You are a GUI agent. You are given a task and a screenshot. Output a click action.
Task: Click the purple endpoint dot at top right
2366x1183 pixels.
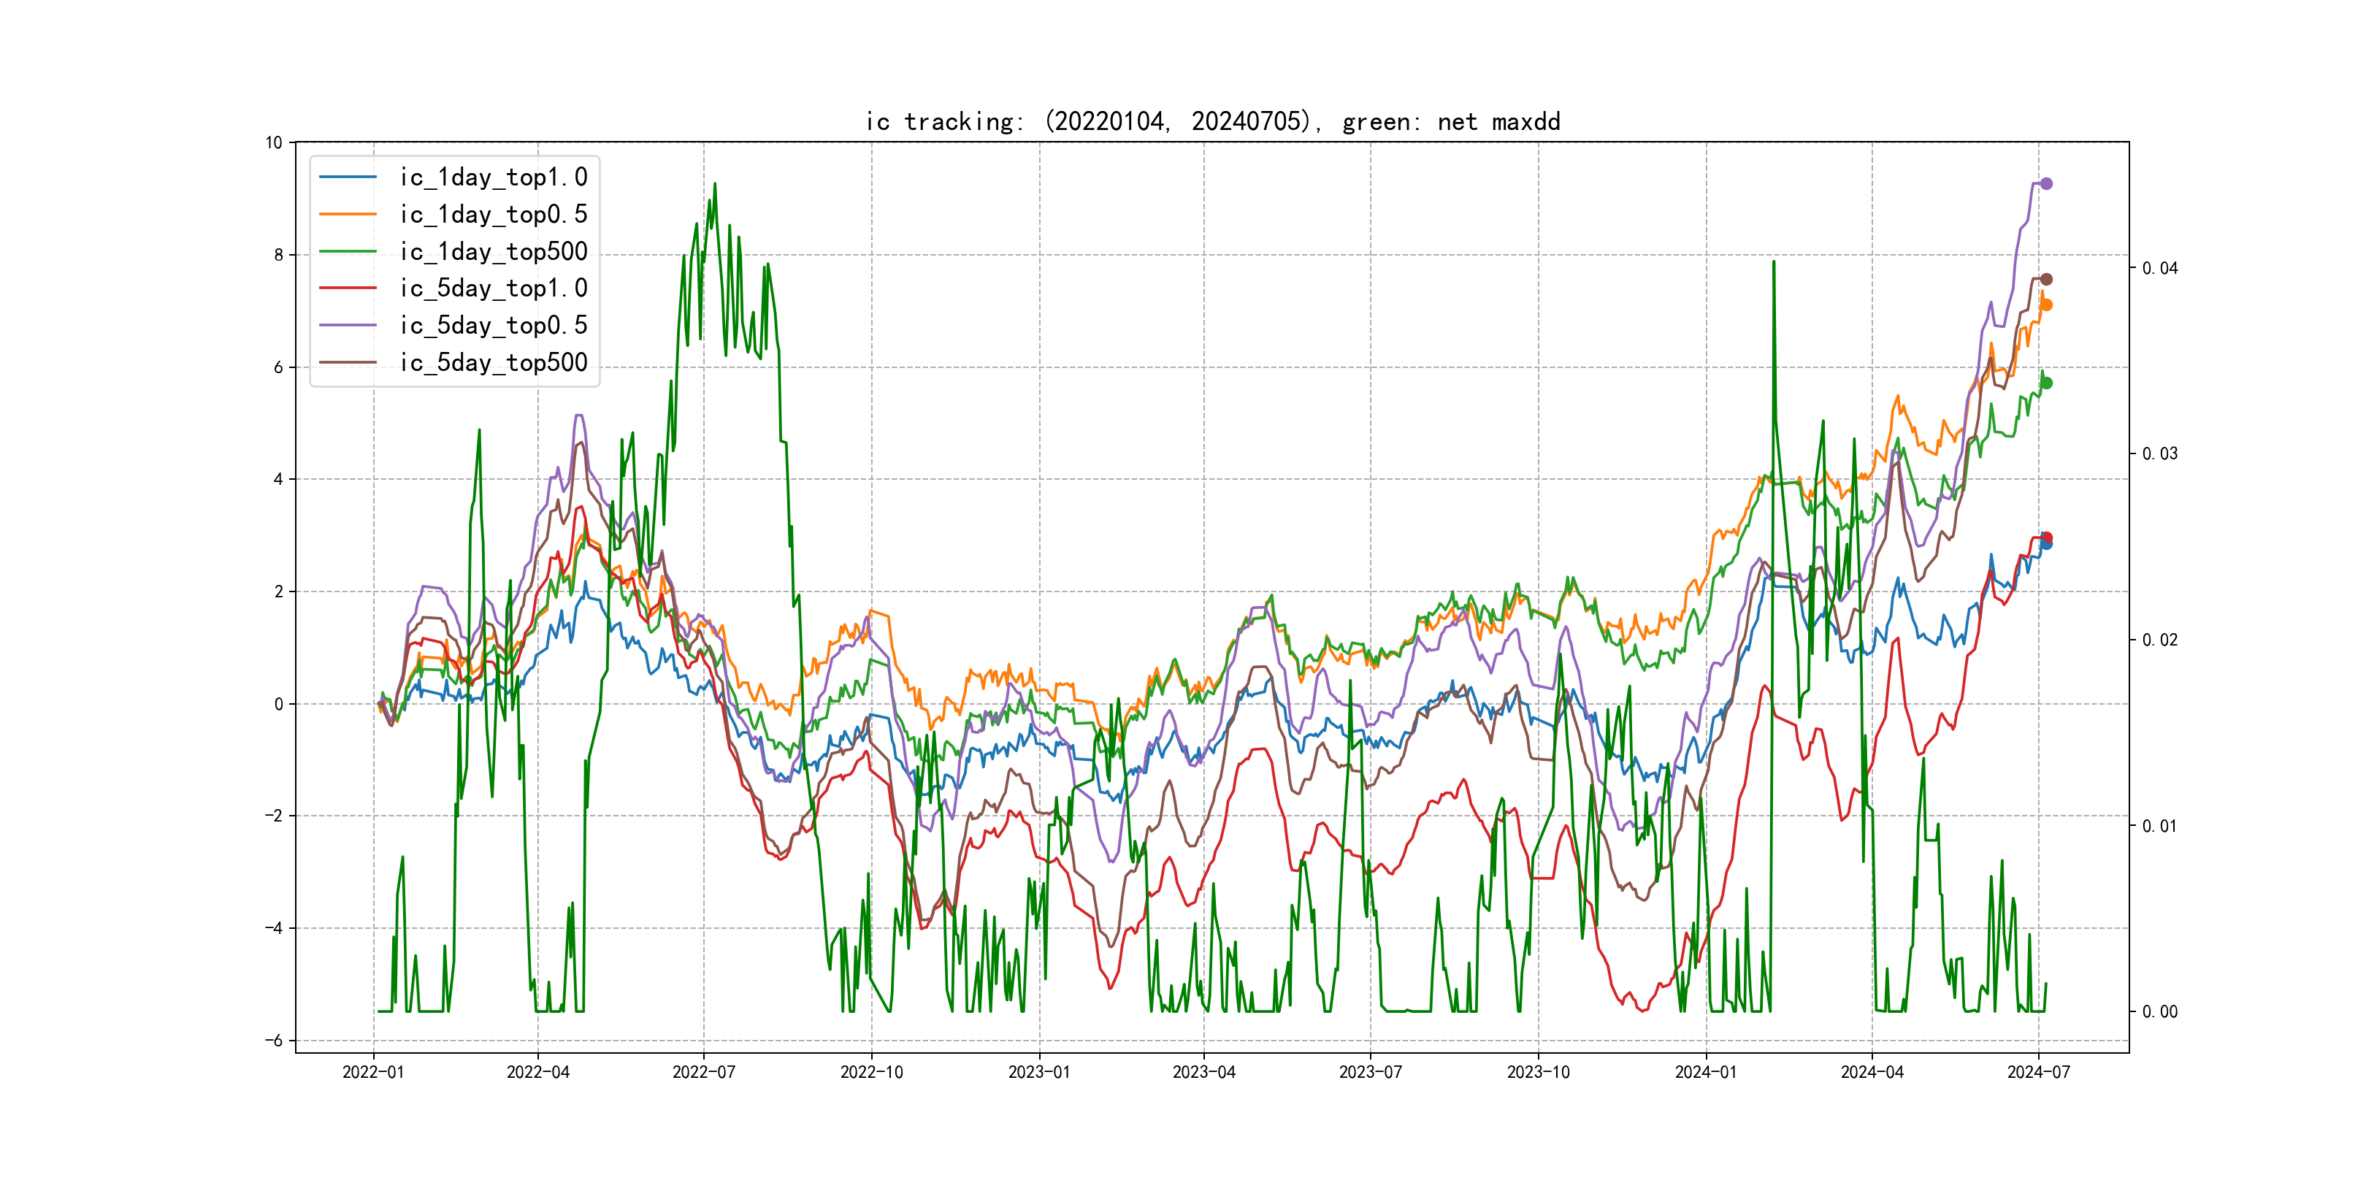coord(2046,184)
